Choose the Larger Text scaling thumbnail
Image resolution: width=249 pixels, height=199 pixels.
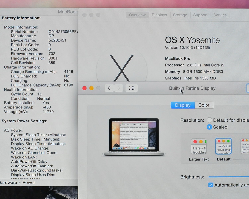[x=199, y=146]
